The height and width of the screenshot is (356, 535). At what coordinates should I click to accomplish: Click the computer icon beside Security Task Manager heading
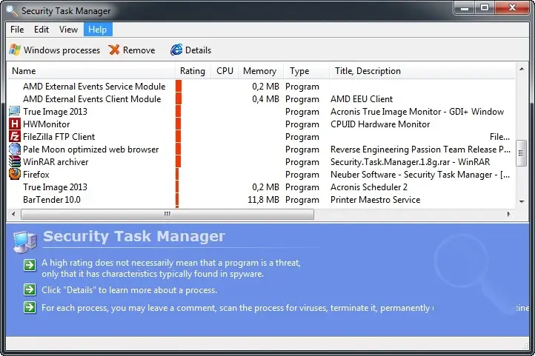coord(25,241)
